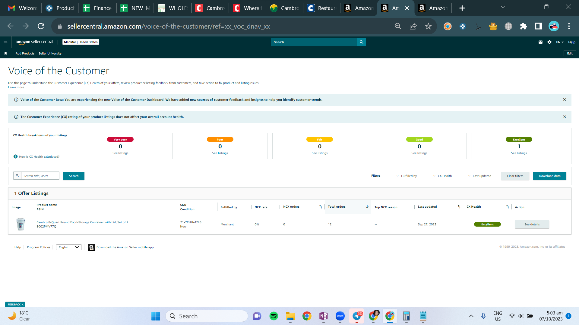Click See details for the Cambro listing
The height and width of the screenshot is (325, 579).
[532, 224]
